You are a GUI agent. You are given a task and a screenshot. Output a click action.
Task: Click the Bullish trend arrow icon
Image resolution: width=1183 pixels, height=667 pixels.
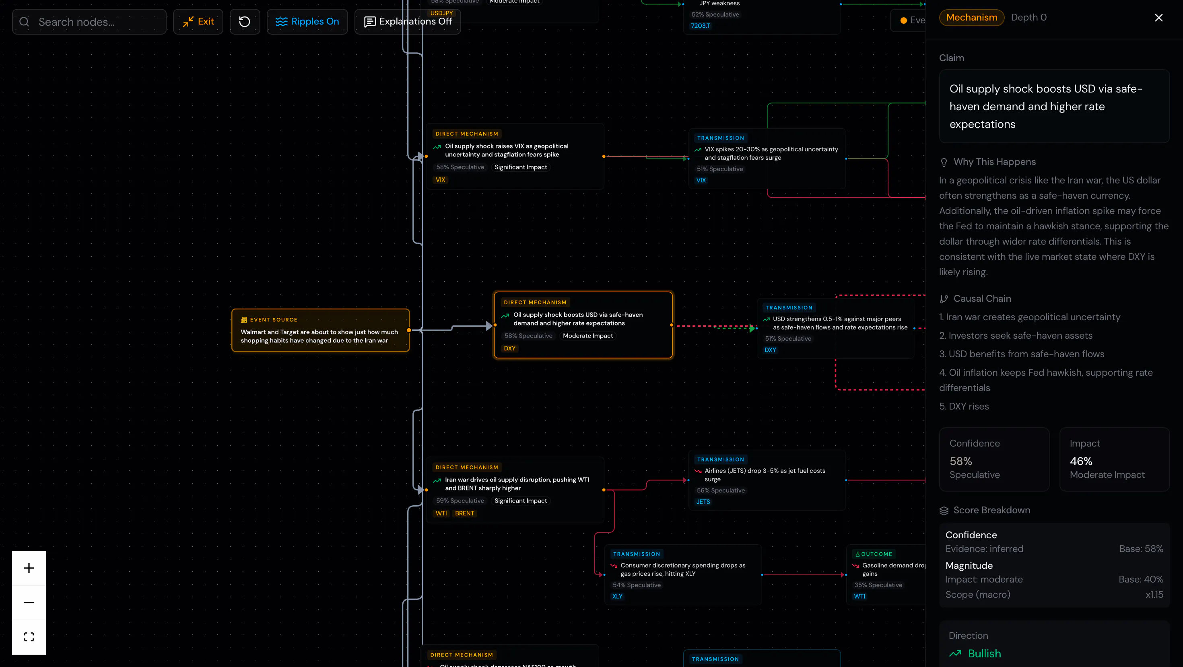(x=955, y=654)
